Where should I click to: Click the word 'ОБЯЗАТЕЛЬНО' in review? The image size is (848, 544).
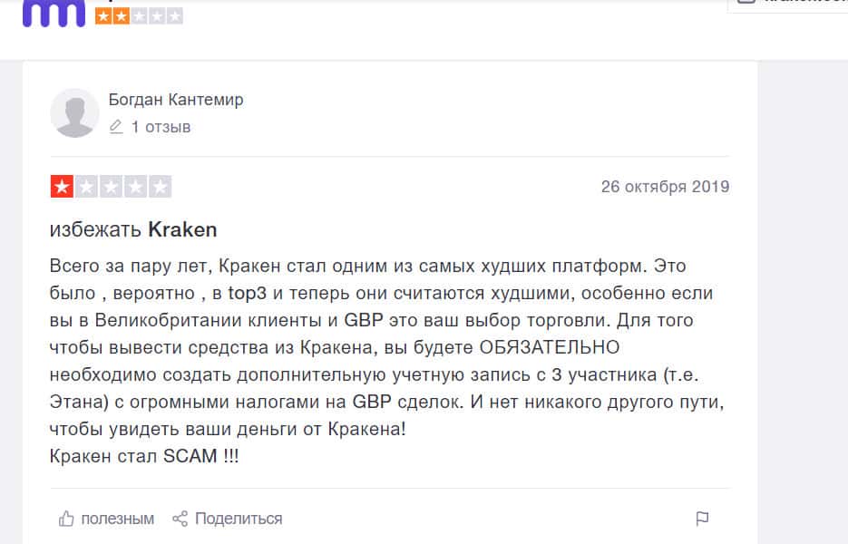pos(550,347)
